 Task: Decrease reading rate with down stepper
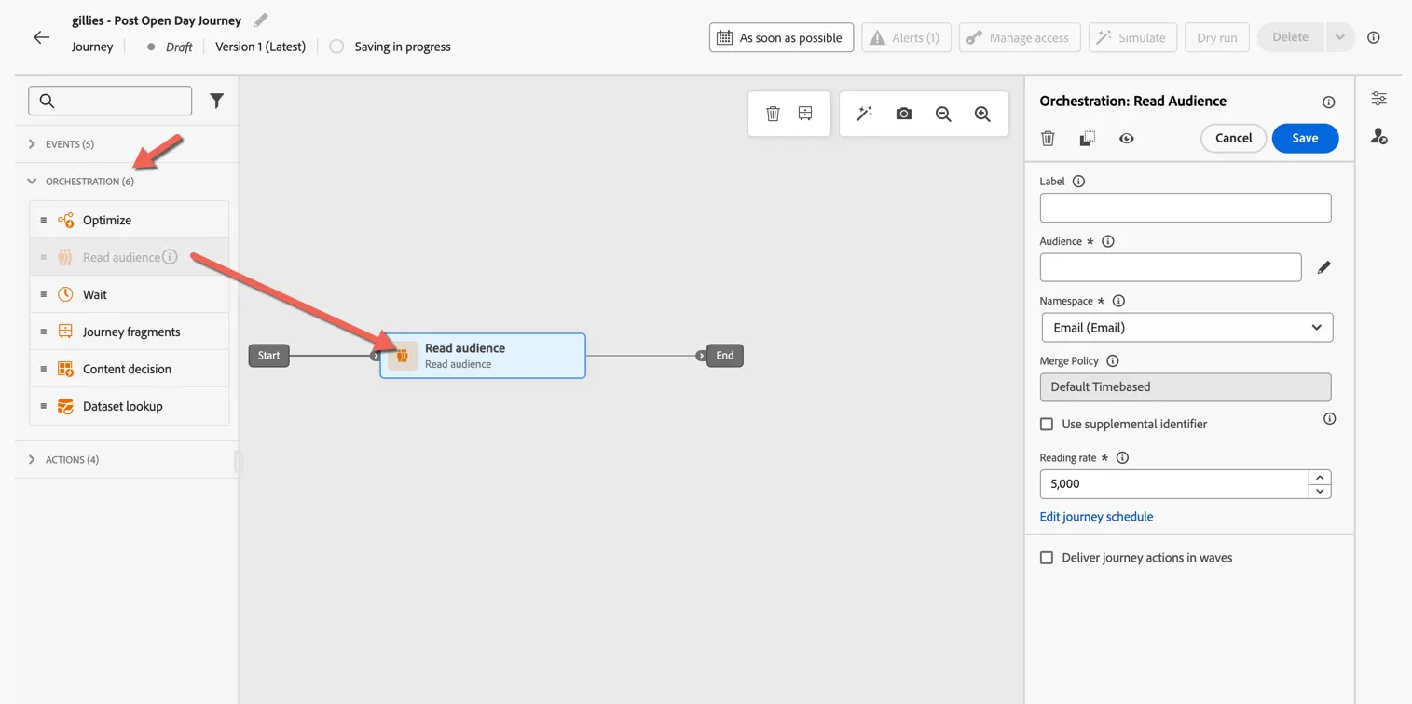pyautogui.click(x=1320, y=491)
